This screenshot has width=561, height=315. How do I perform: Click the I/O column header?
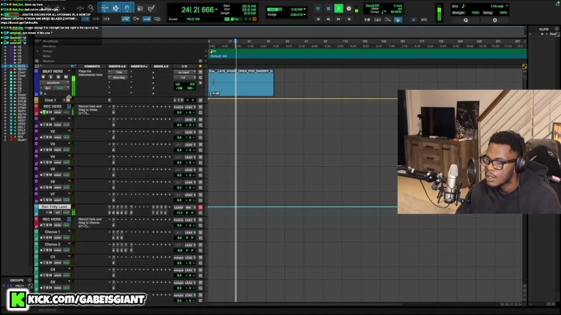tap(184, 66)
